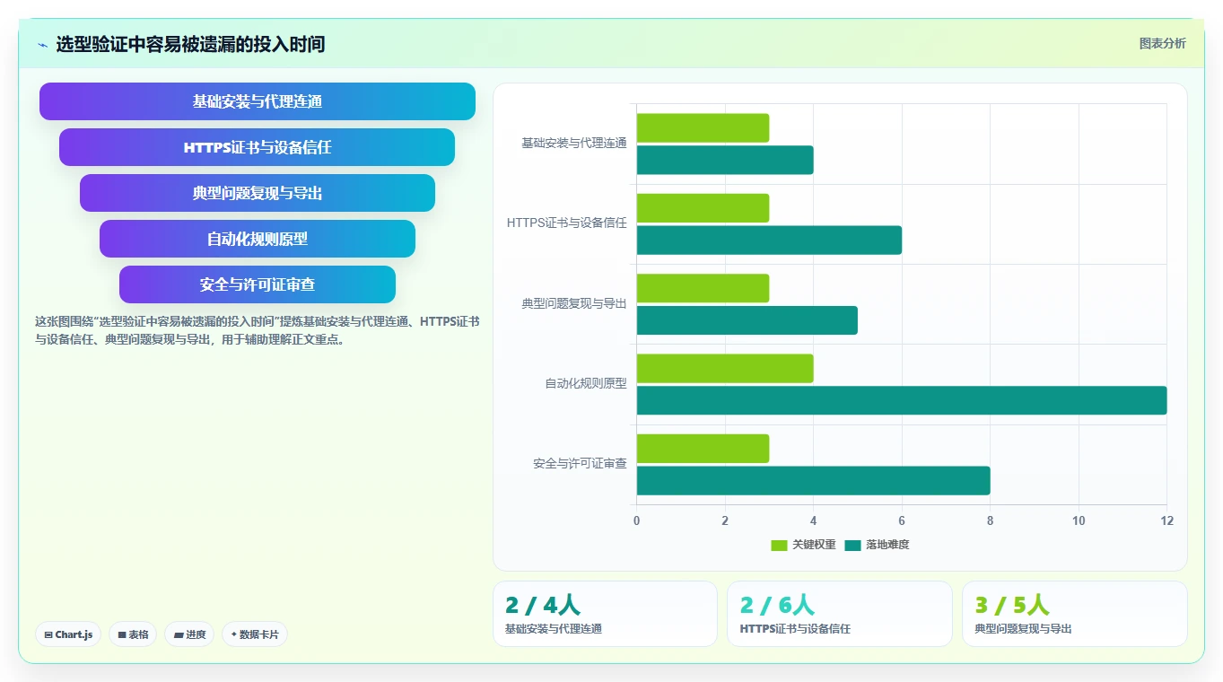This screenshot has width=1223, height=682.
Task: Select the 典型问题复现与导出 funnel stage
Action: [x=258, y=193]
